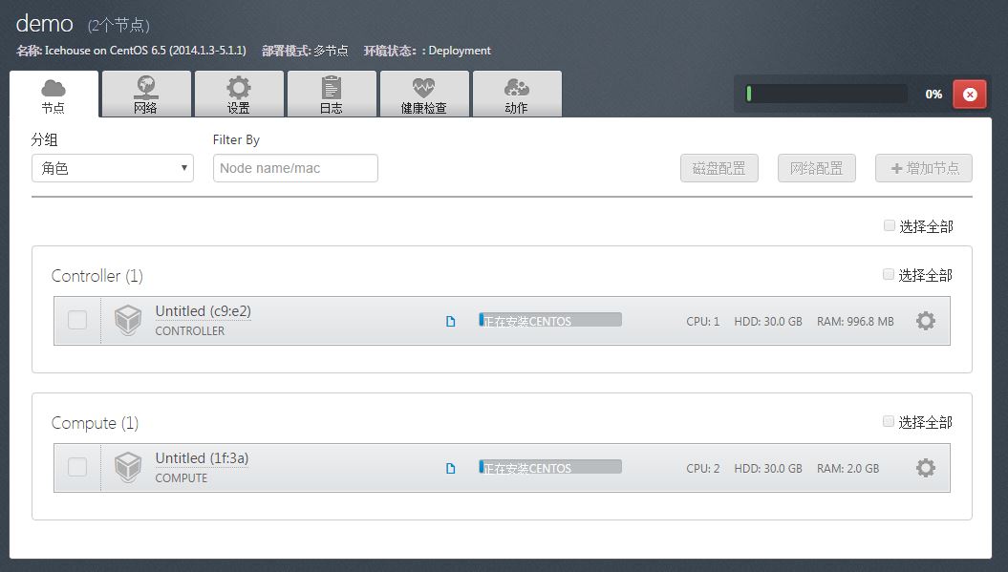Open node settings gear for Untitled (1f:3a)

coord(925,468)
